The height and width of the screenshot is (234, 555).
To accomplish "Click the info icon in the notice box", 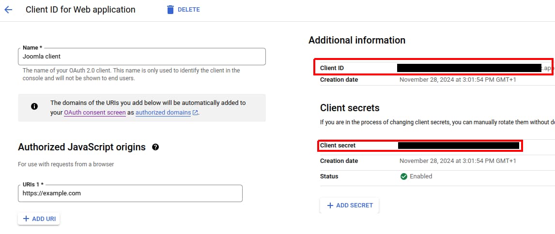I will pyautogui.click(x=34, y=106).
